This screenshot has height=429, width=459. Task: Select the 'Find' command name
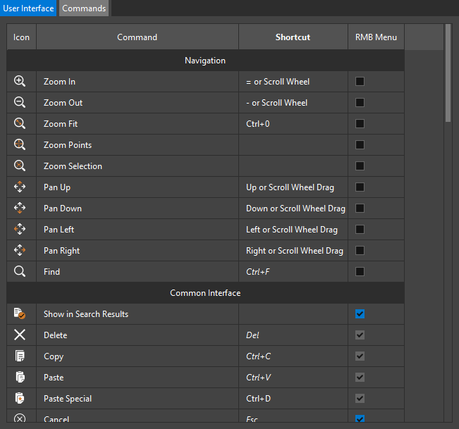point(51,272)
